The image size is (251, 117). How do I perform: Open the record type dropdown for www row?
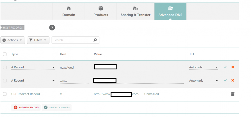tap(33, 81)
